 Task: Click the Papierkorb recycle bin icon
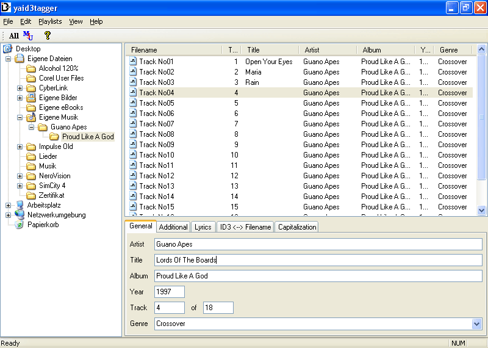[20, 225]
